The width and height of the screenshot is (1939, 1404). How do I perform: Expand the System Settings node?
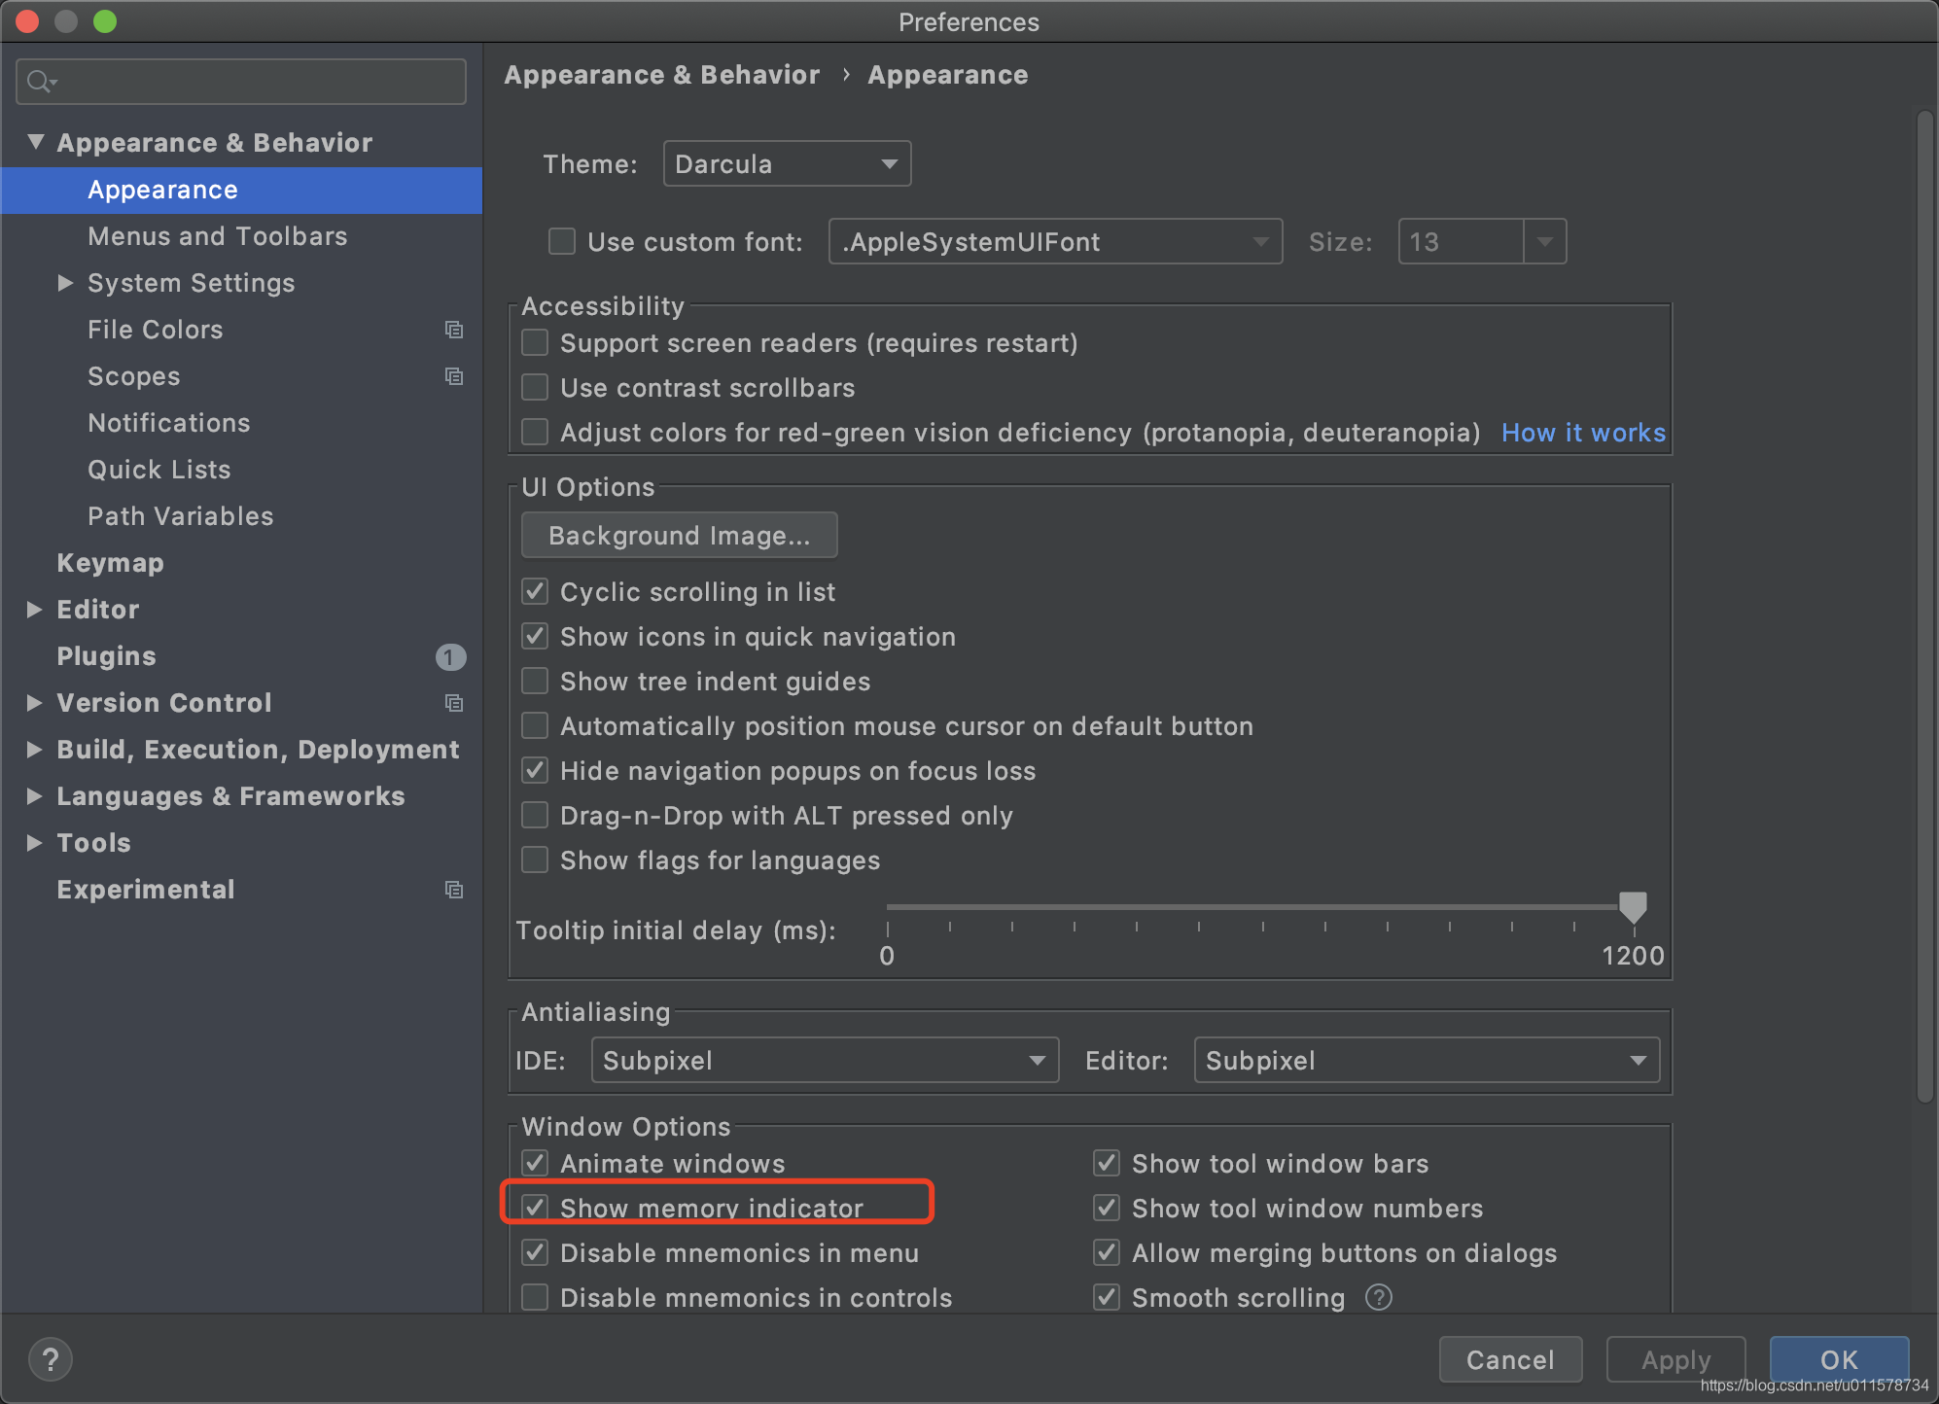[x=65, y=283]
